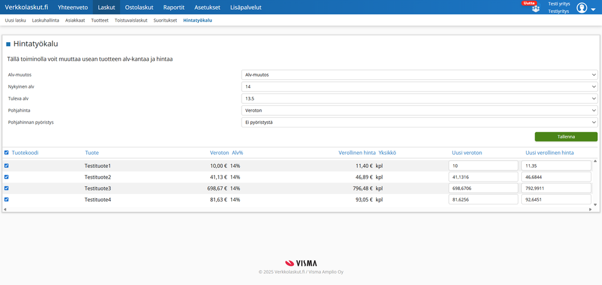602x285 pixels.
Task: Click the Visma logo in footer
Action: [301, 263]
